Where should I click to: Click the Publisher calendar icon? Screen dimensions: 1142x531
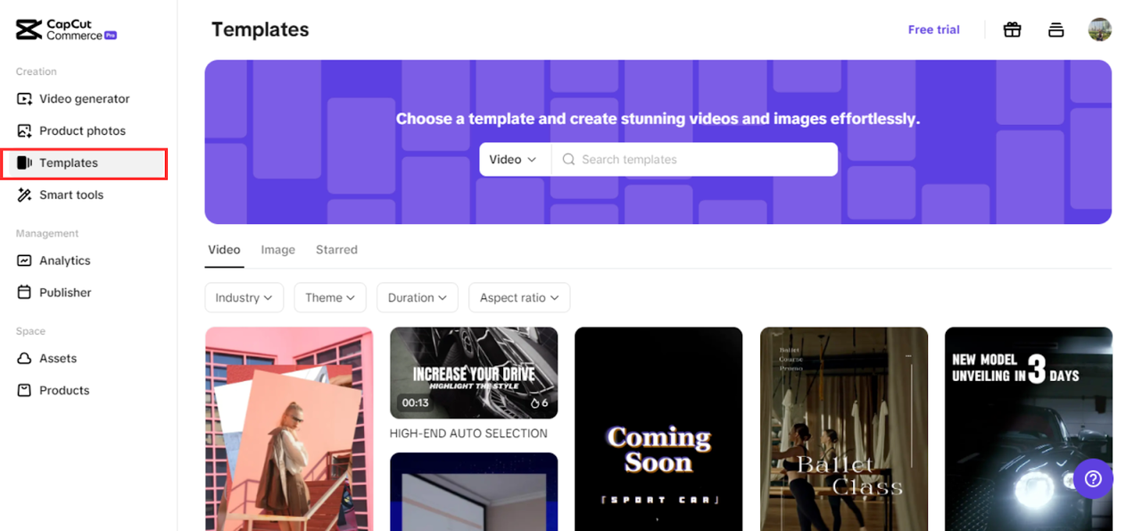24,293
